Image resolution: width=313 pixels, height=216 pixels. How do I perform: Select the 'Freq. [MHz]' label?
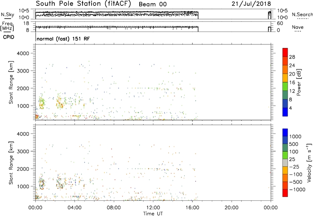[7, 26]
